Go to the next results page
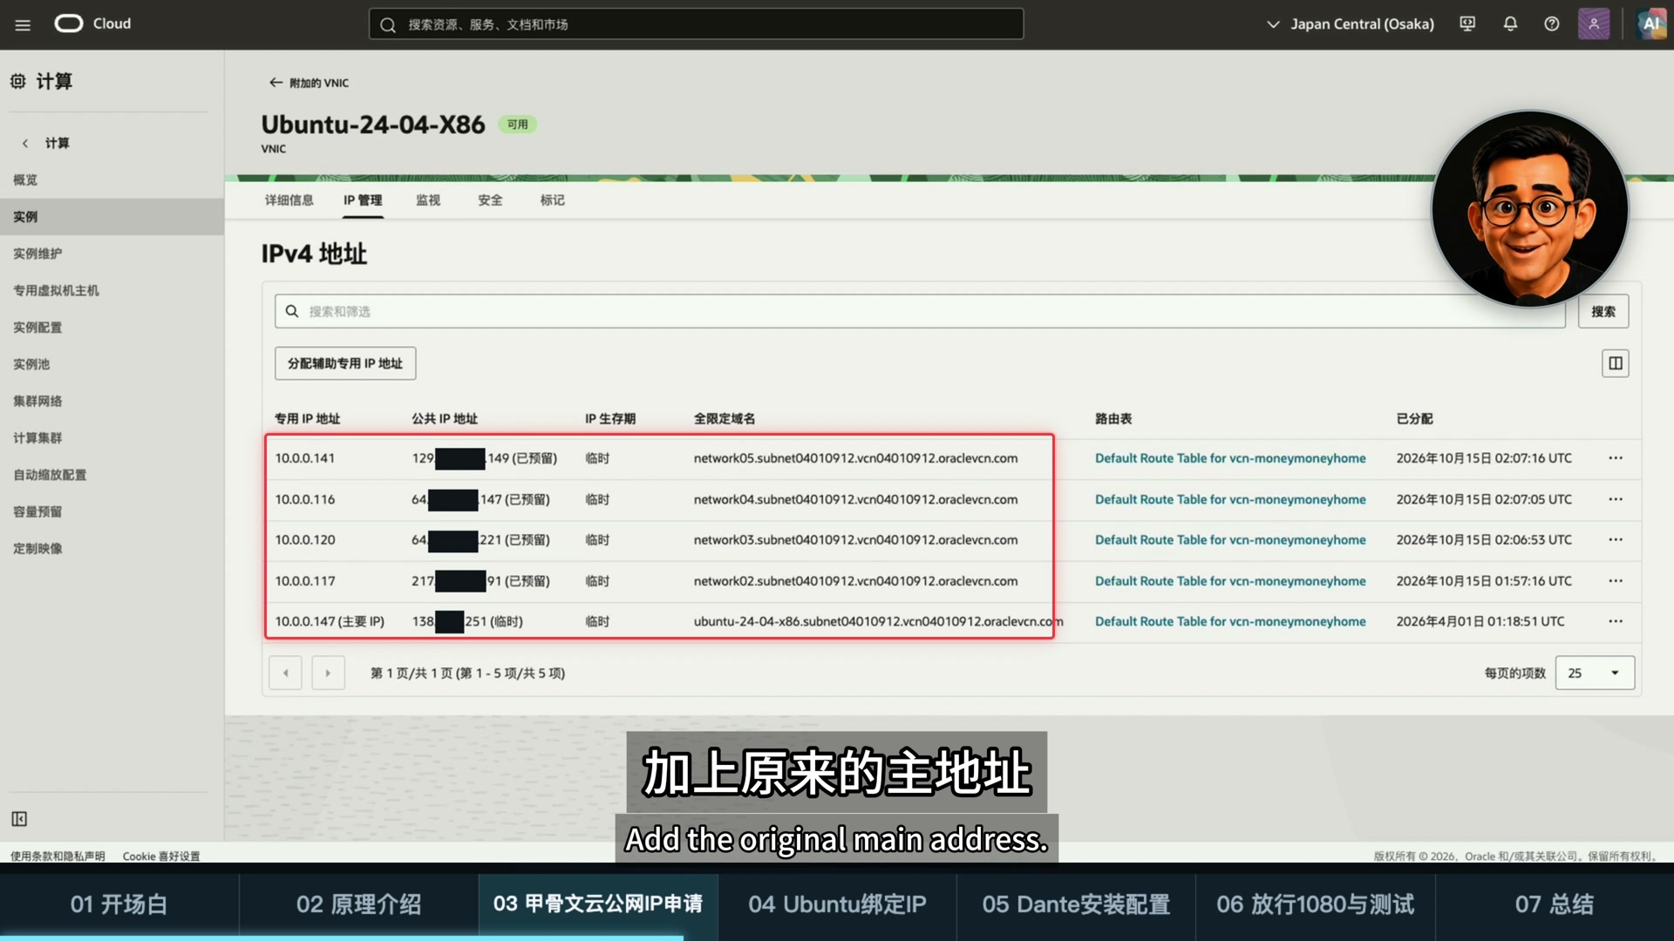 coord(328,673)
